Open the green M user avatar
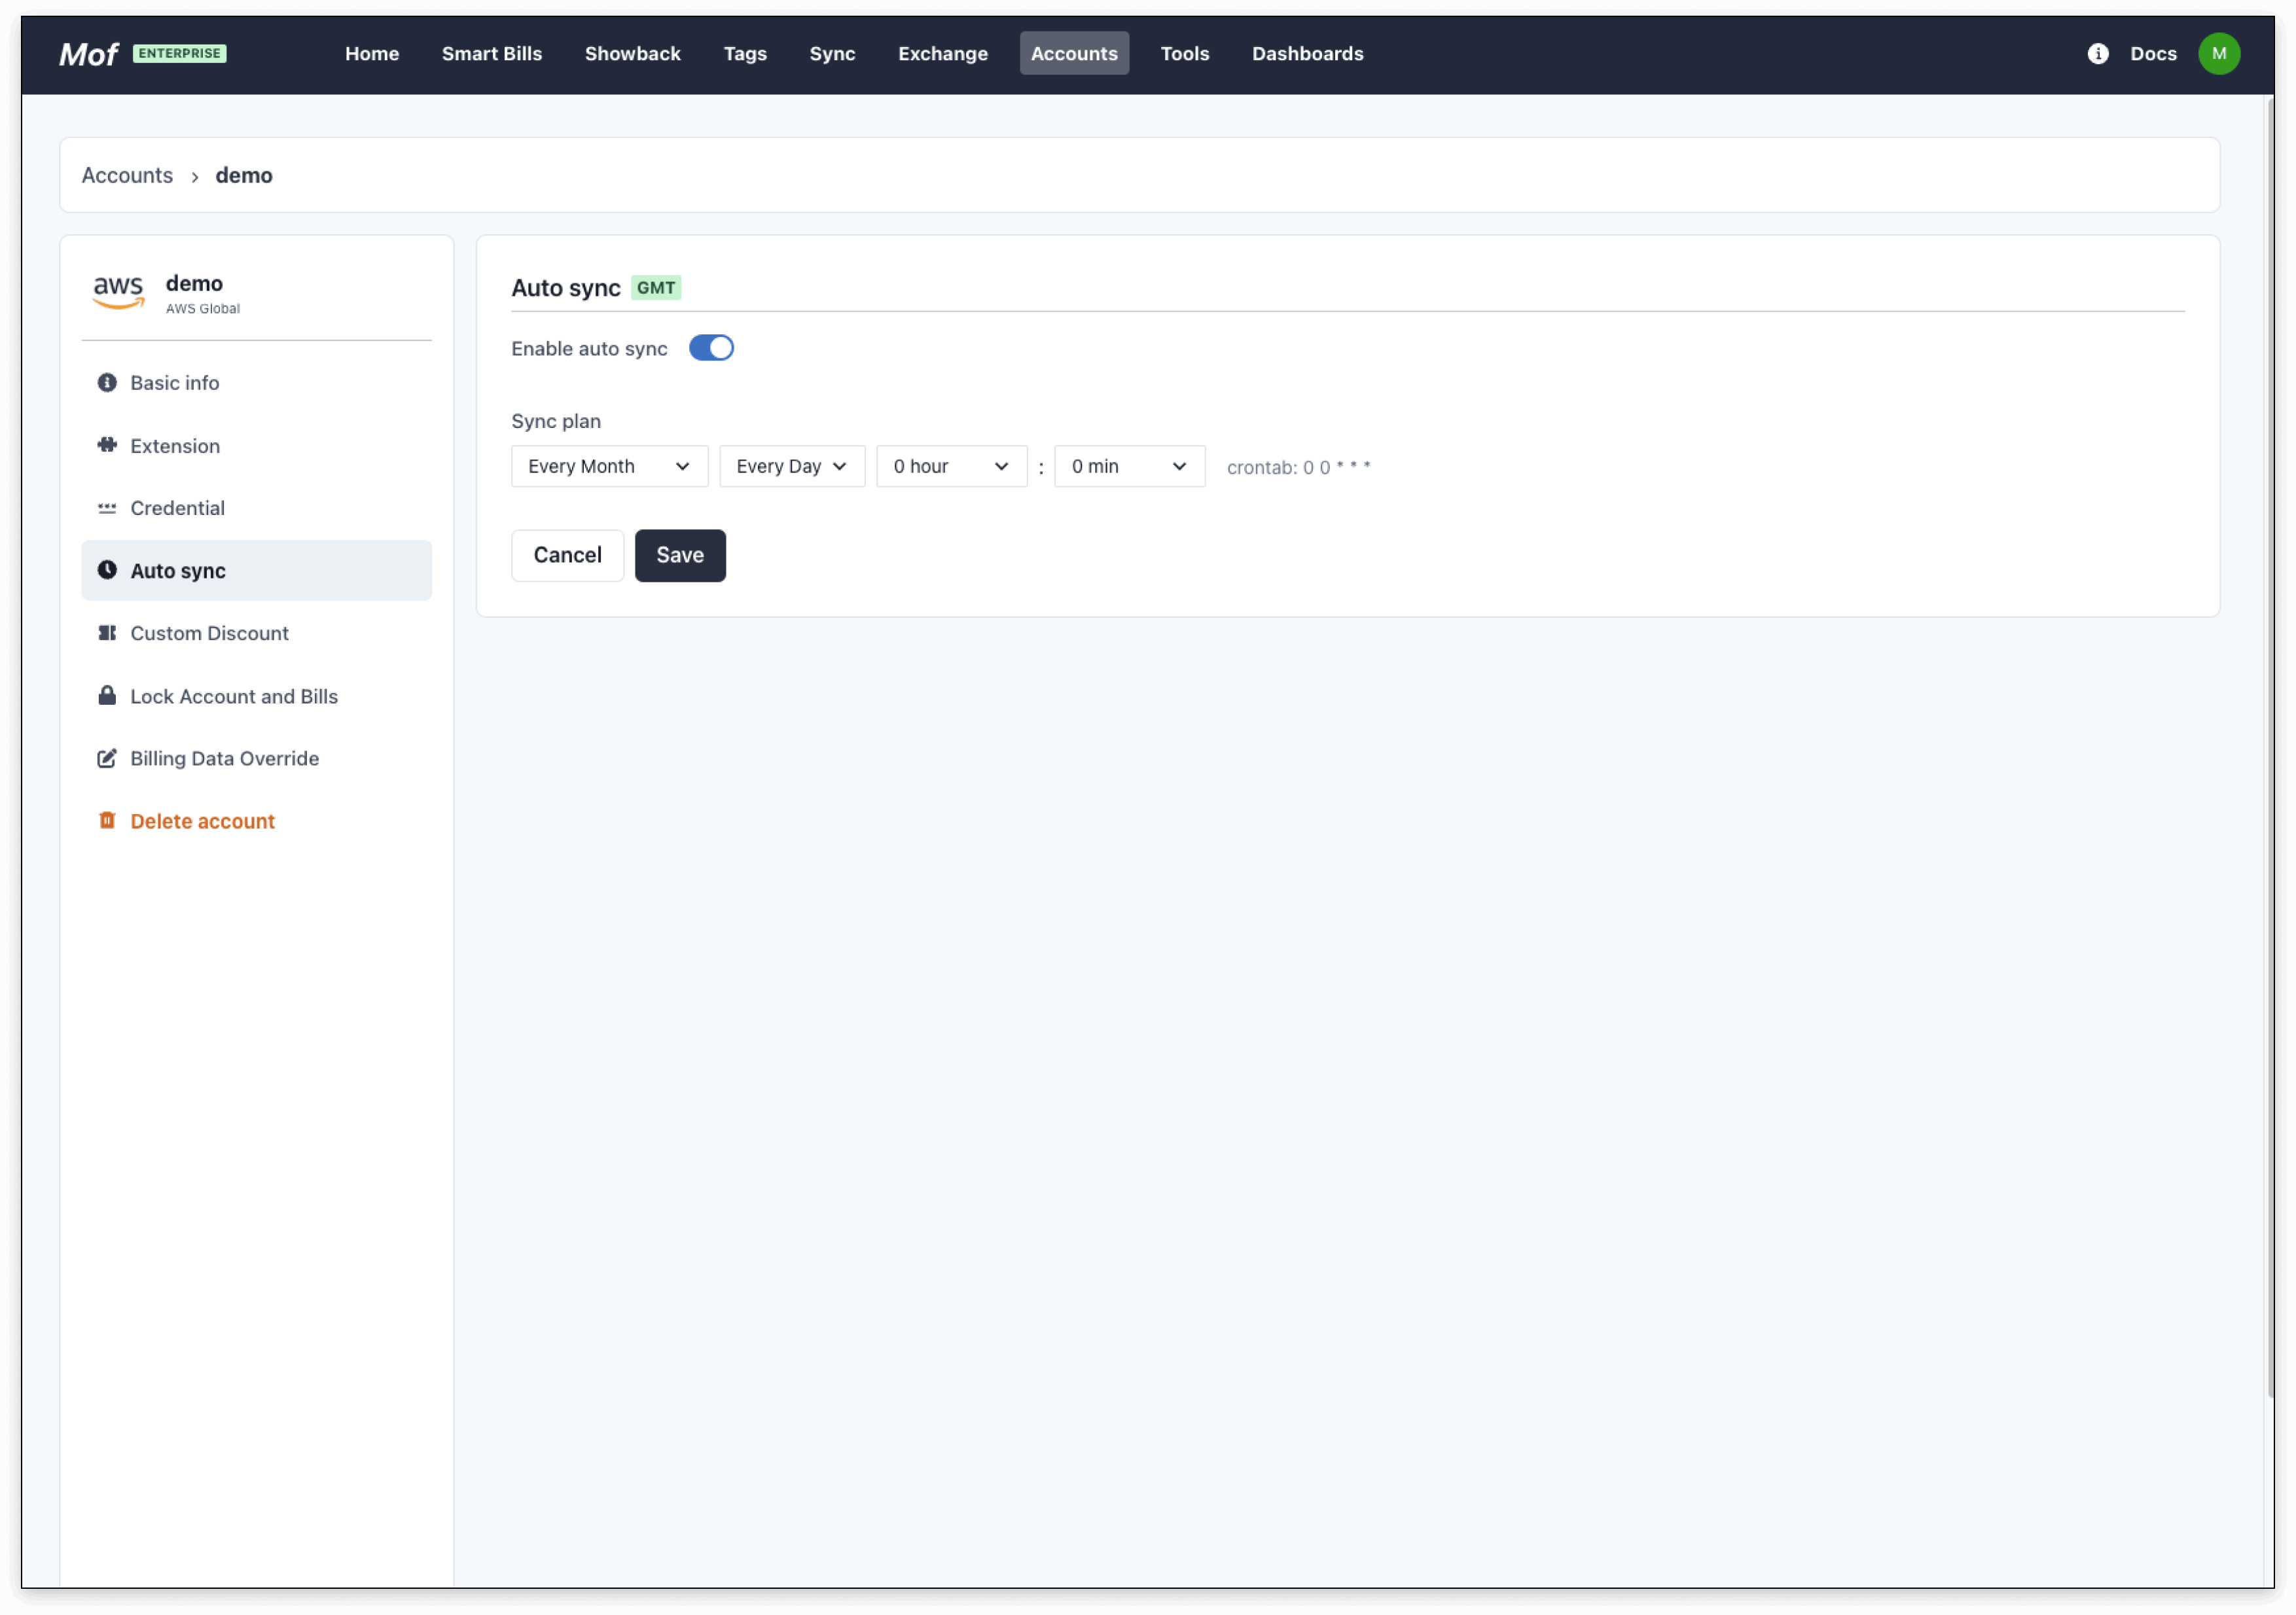The image size is (2296, 1615). pyautogui.click(x=2219, y=54)
